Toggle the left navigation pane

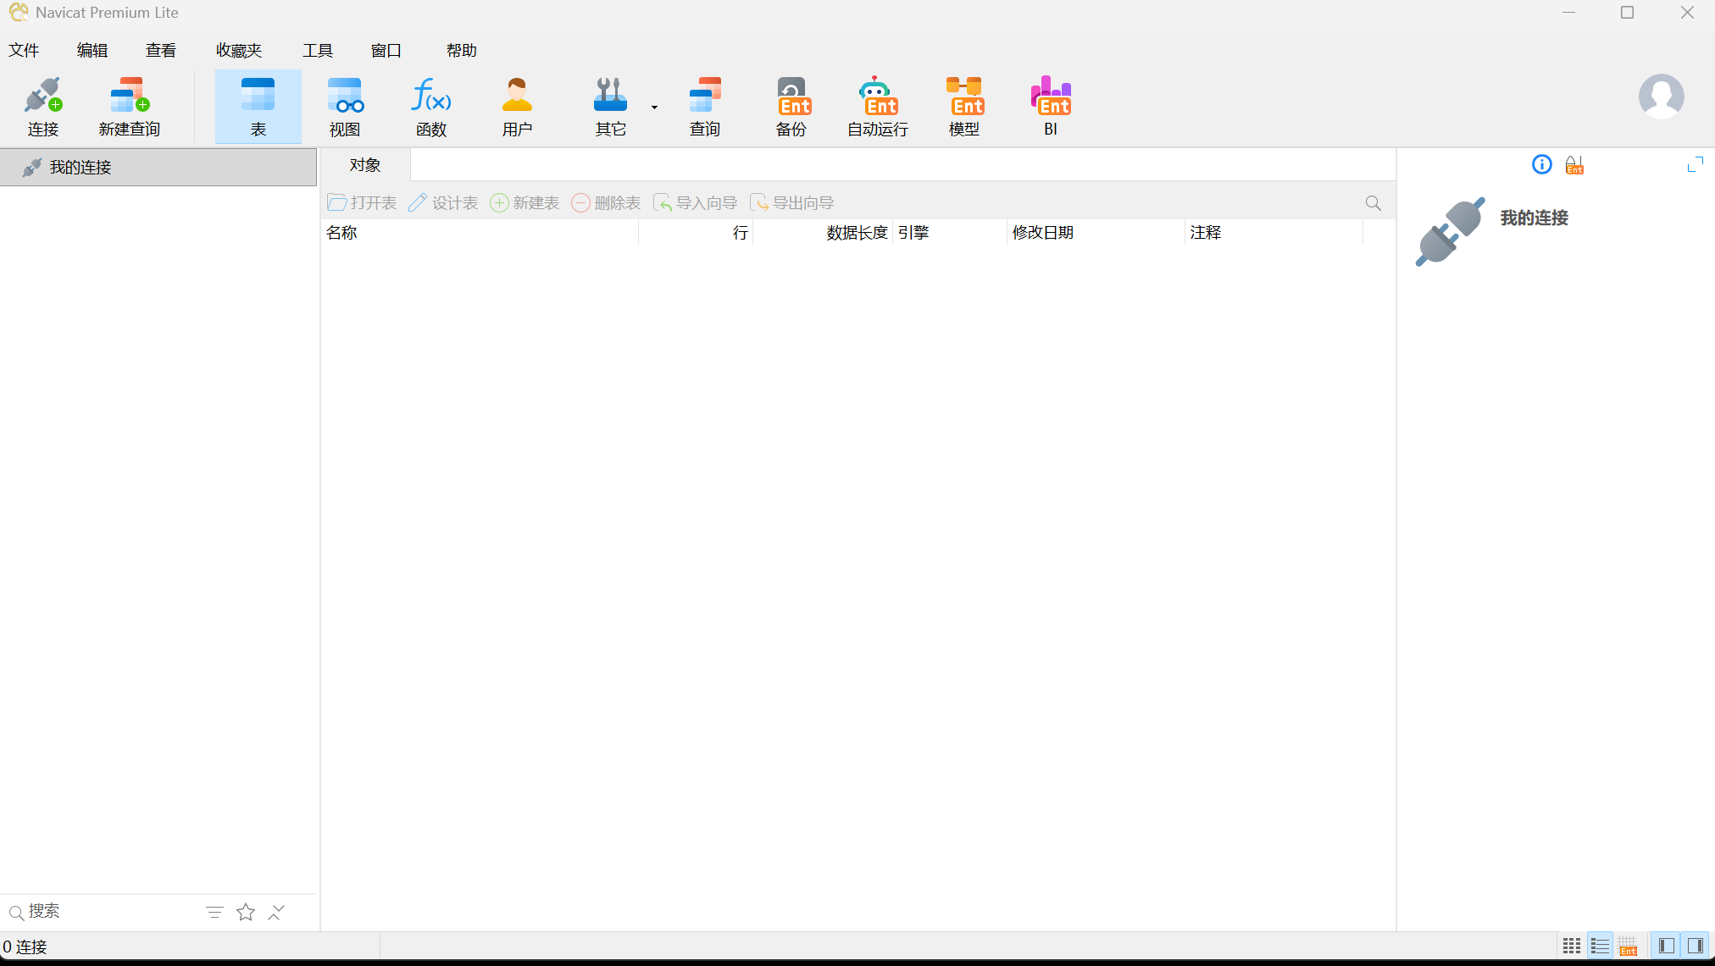pyautogui.click(x=1666, y=946)
